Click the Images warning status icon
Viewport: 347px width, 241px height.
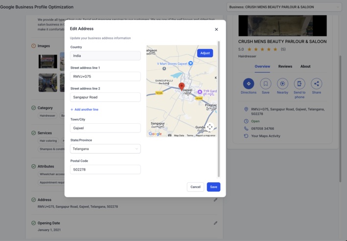[33, 46]
